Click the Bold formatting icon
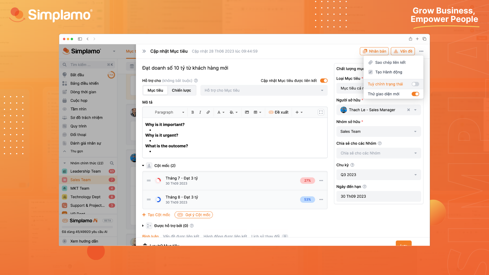 point(192,112)
